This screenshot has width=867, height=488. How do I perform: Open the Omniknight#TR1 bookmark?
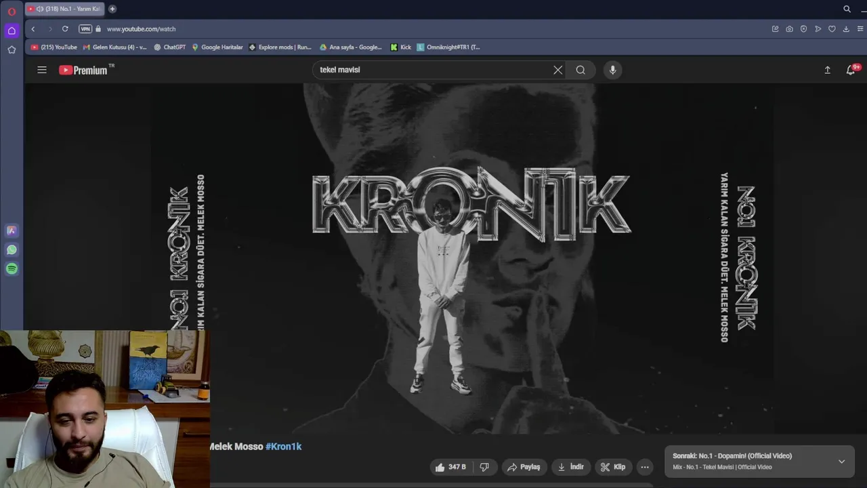click(x=448, y=47)
